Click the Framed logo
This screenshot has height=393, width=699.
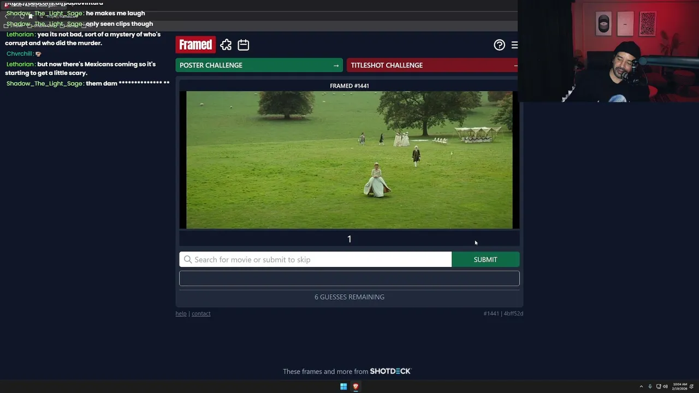click(x=196, y=45)
